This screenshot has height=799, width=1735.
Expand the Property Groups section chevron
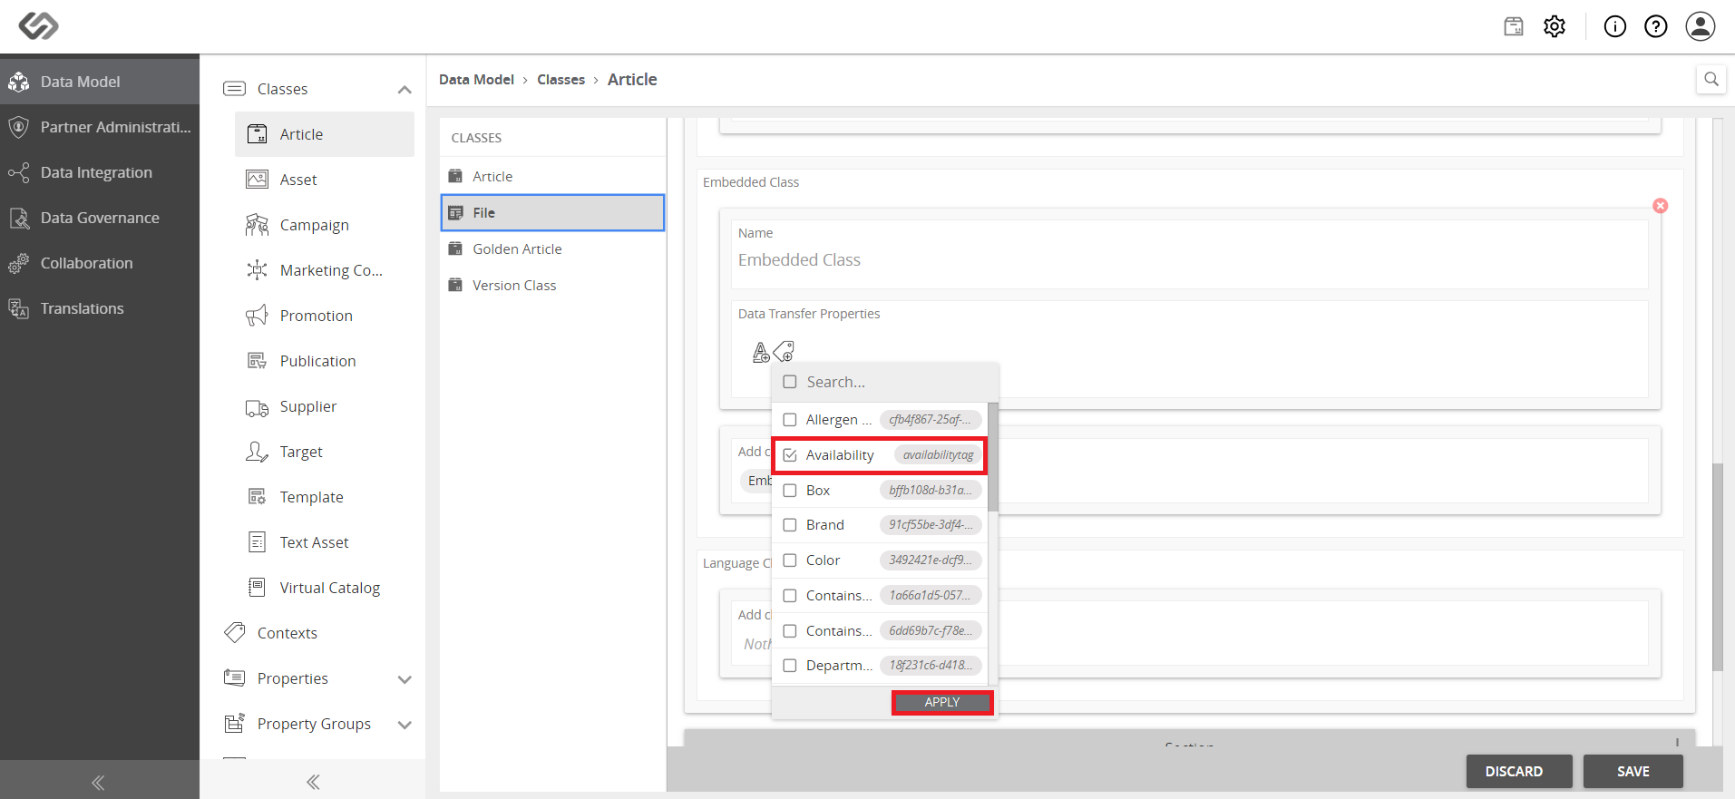click(x=405, y=725)
